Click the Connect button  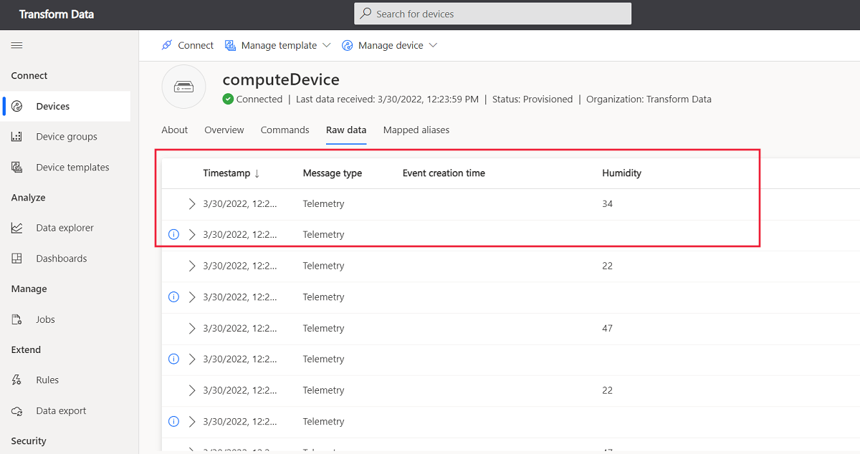(x=187, y=45)
